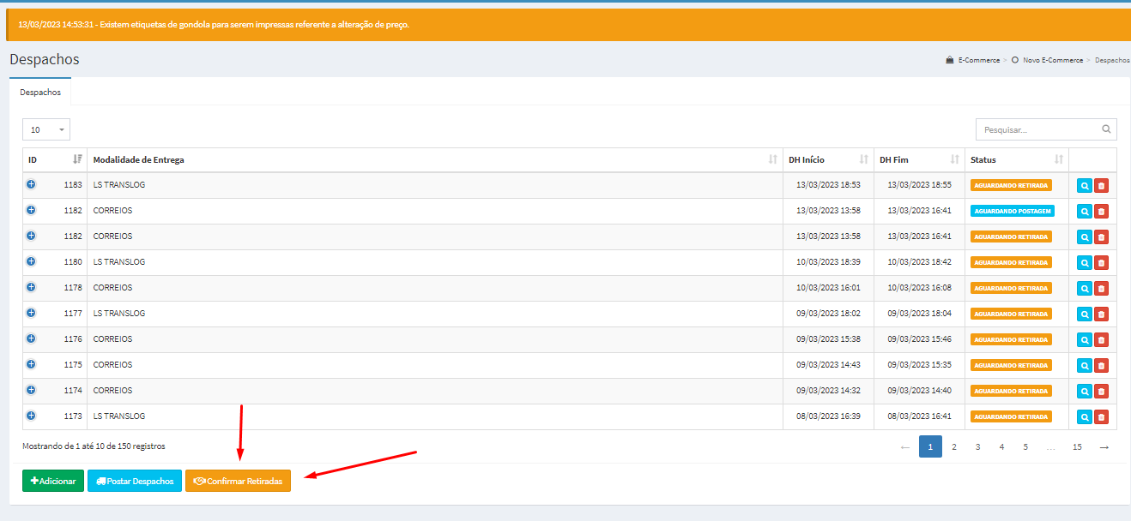View details of dispatch 1176
1131x521 pixels.
click(x=1085, y=340)
